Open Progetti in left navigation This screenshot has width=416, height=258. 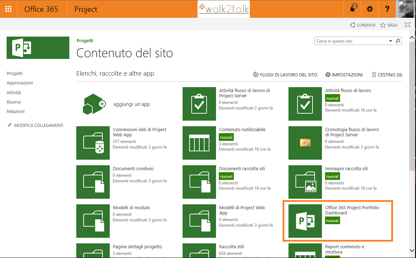point(15,73)
